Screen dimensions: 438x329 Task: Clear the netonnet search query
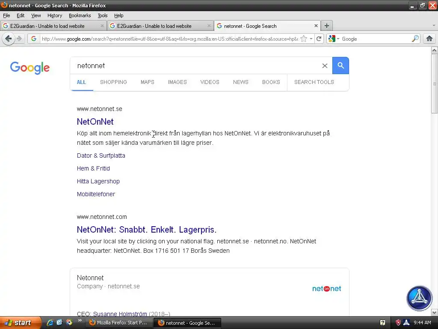(x=325, y=66)
